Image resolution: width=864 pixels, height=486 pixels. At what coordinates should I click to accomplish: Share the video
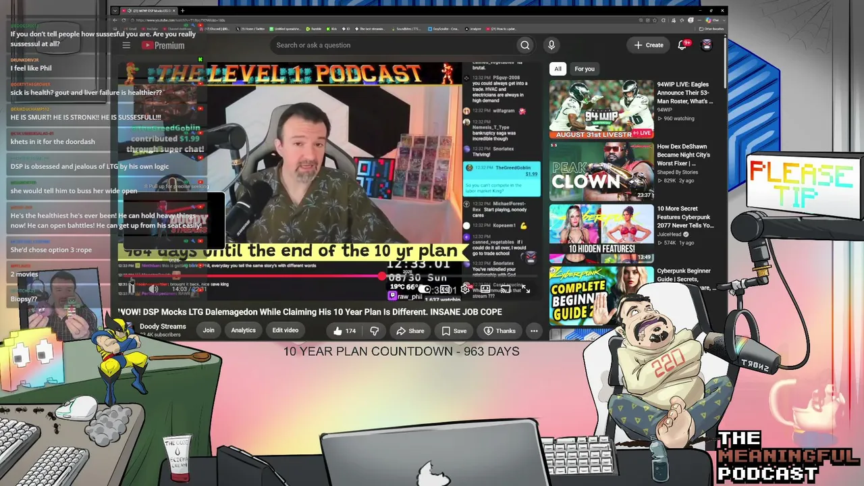pos(410,331)
